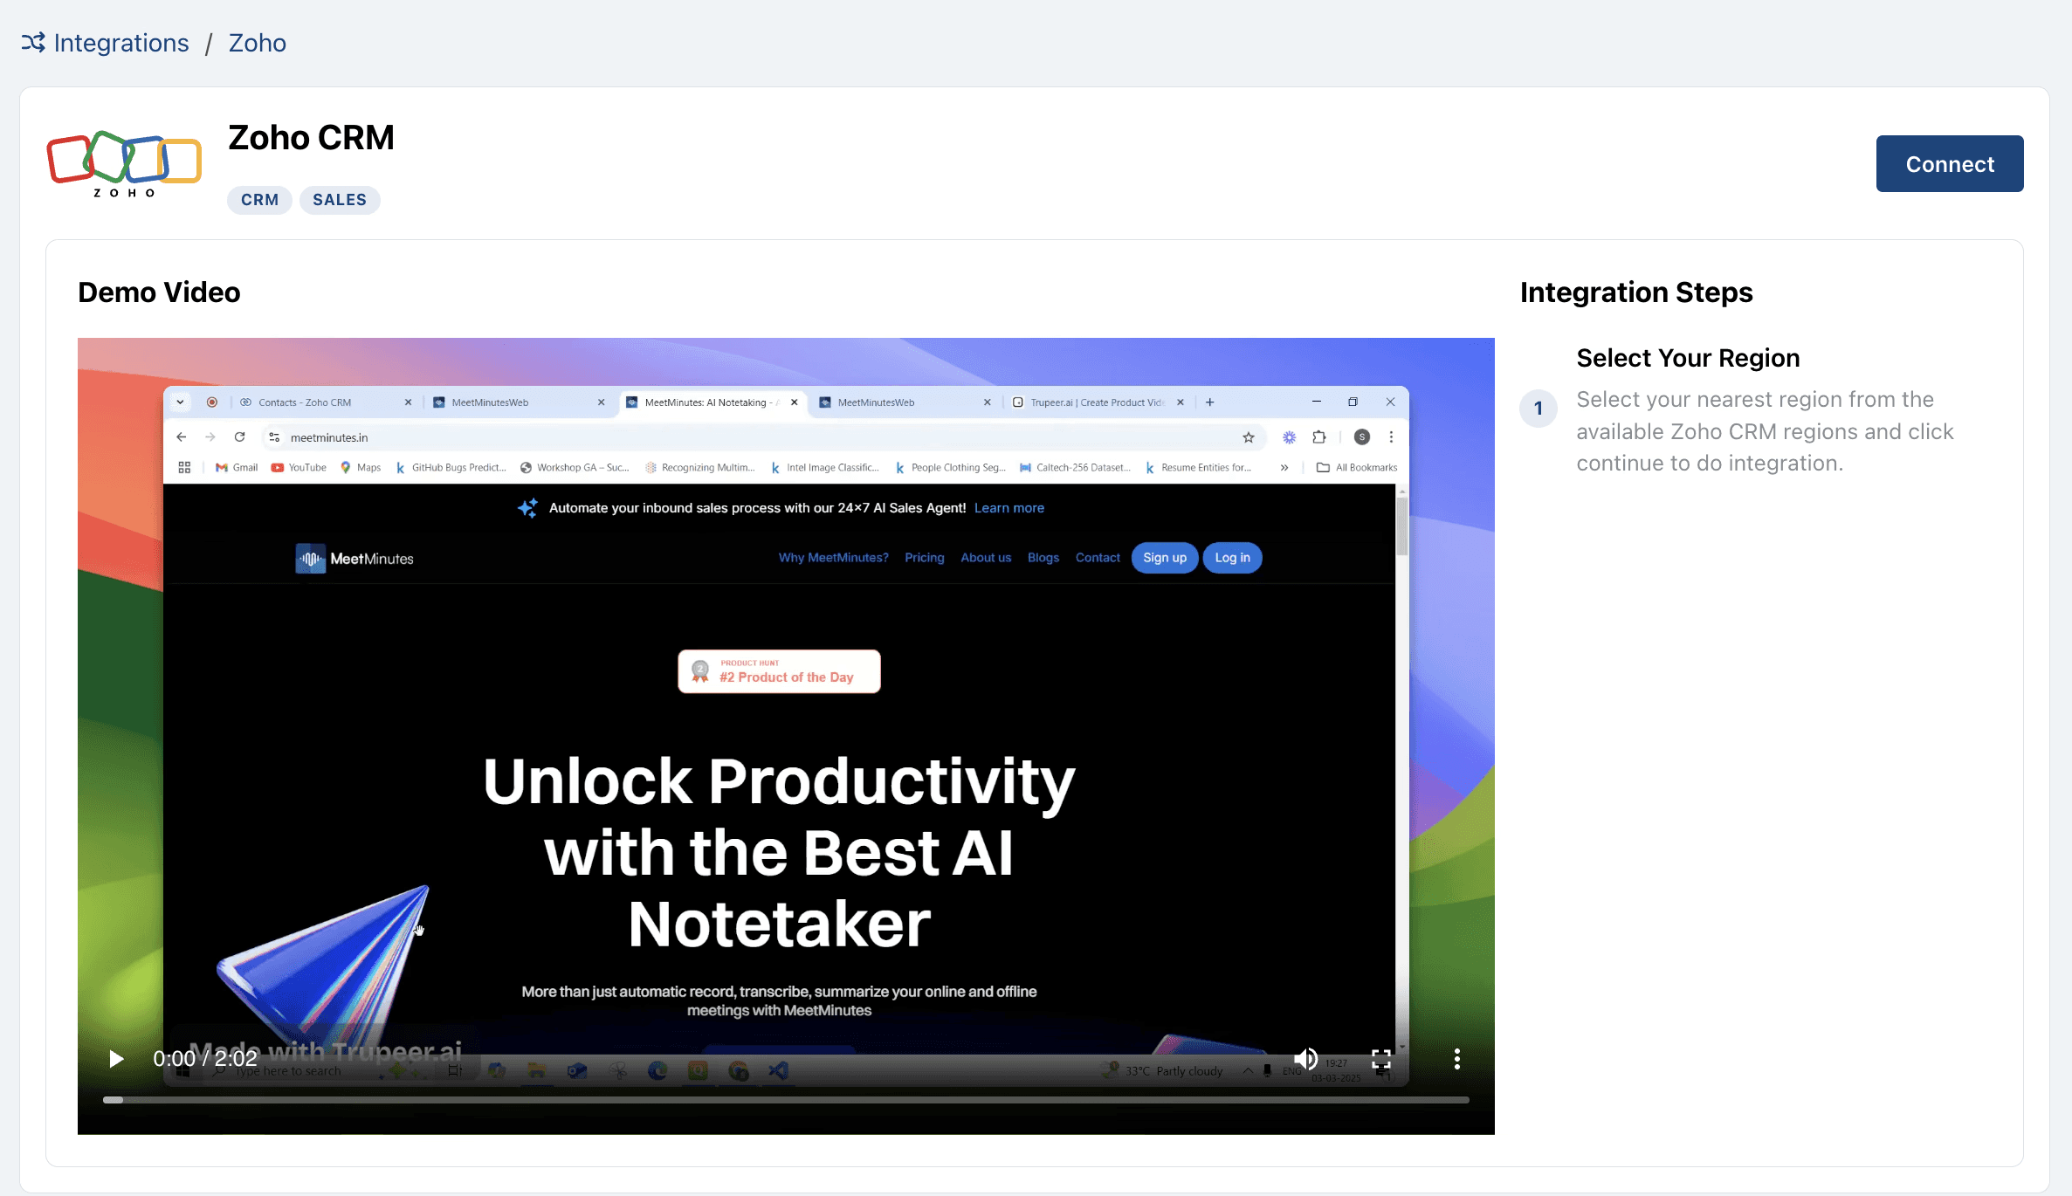Open the video's three-dot options menu
The width and height of the screenshot is (2072, 1196).
coord(1456,1059)
